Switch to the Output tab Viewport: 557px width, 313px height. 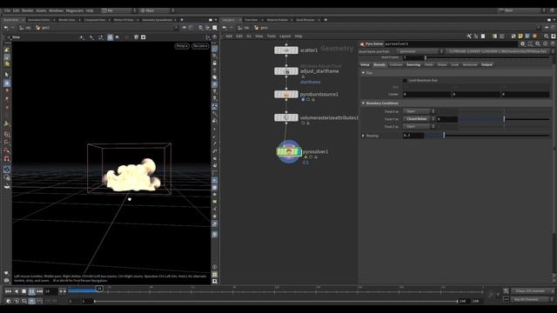coord(487,64)
